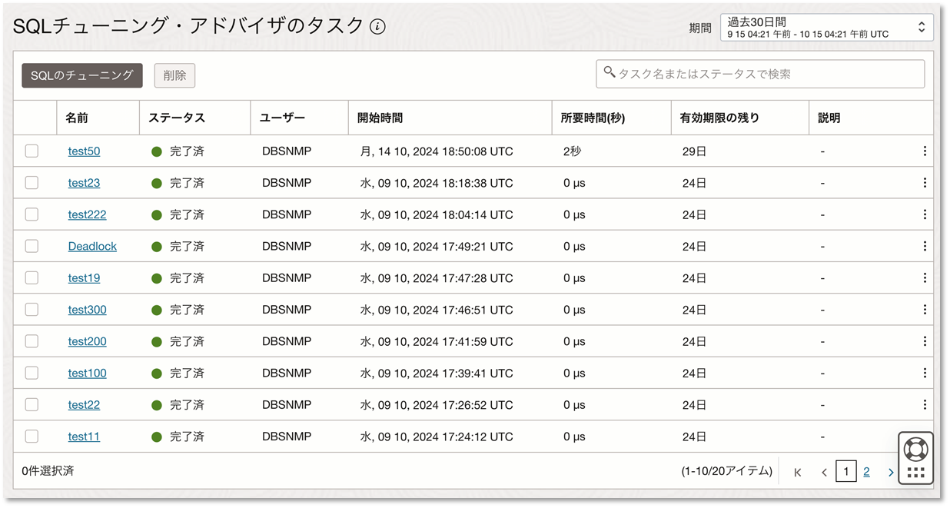950x508 pixels.
Task: Go to next page with the right chevron
Action: point(890,471)
